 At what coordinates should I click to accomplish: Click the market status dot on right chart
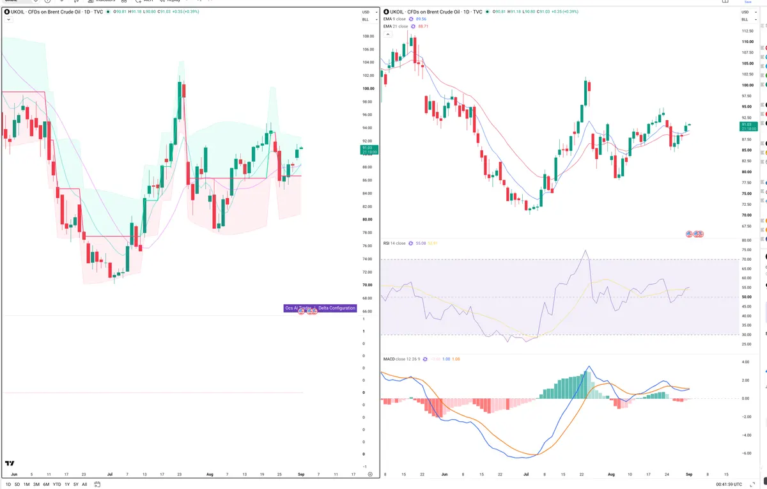click(x=487, y=12)
